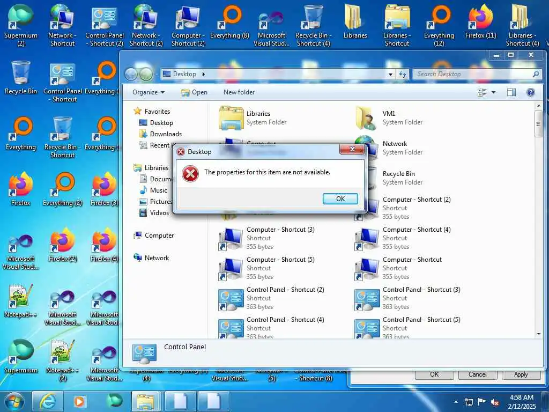
Task: Click Recycle Bin desktop icon
Action: tap(21, 77)
